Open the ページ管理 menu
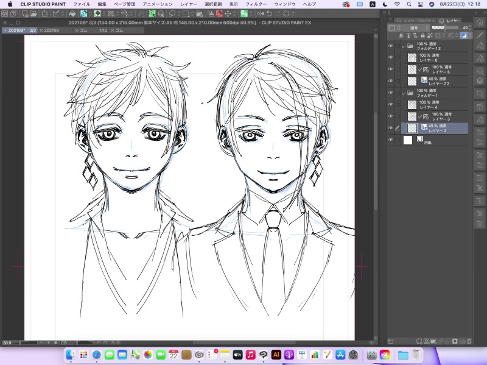 (125, 4)
